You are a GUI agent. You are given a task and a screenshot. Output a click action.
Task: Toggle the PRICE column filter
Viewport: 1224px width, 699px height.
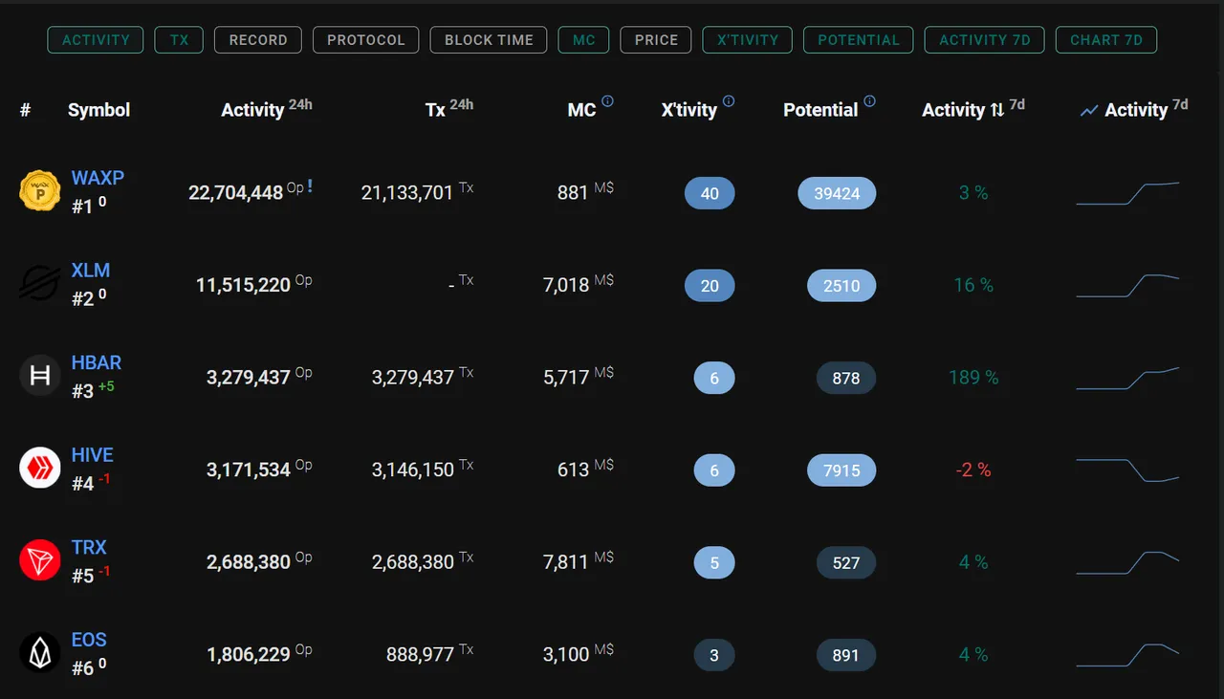[x=656, y=40]
